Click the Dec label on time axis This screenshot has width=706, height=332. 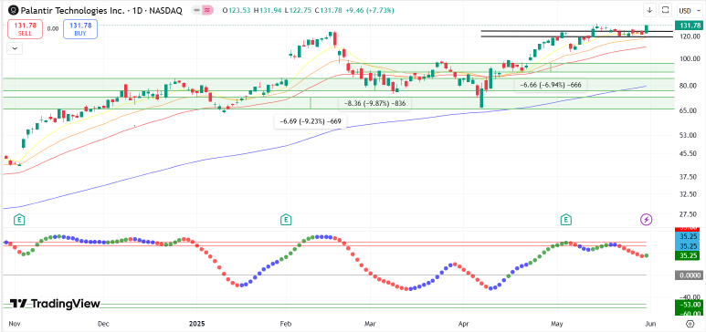tap(103, 324)
